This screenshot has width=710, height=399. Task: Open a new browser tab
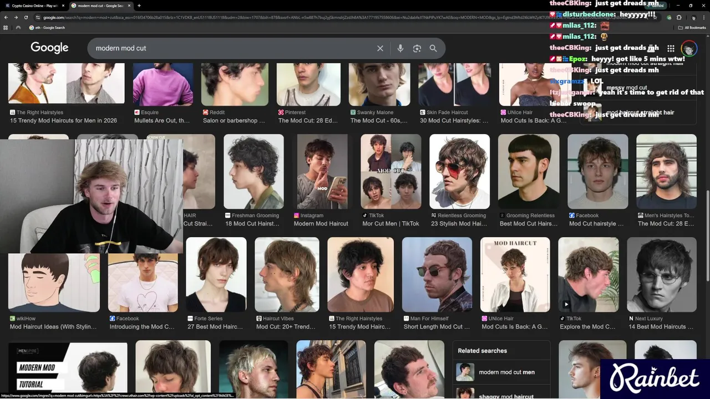pos(139,6)
